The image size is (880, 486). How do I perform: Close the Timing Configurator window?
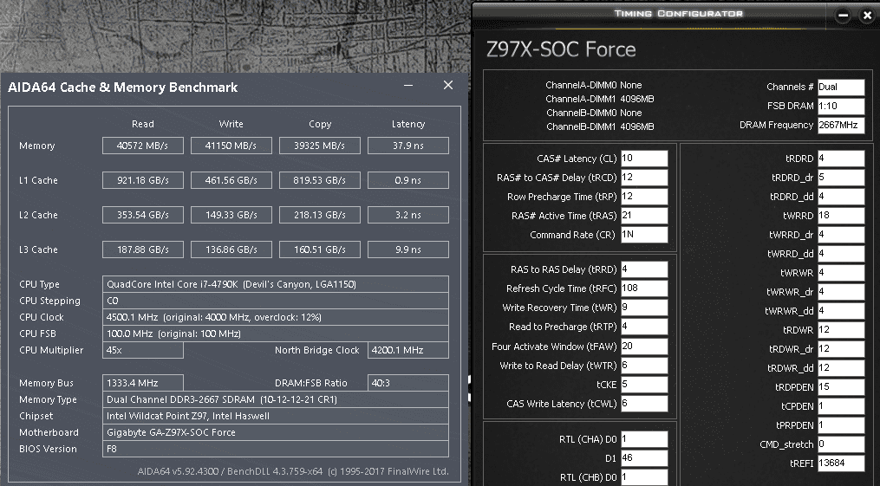pos(867,16)
